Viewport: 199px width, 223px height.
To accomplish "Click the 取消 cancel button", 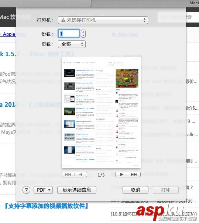I will tap(135, 190).
